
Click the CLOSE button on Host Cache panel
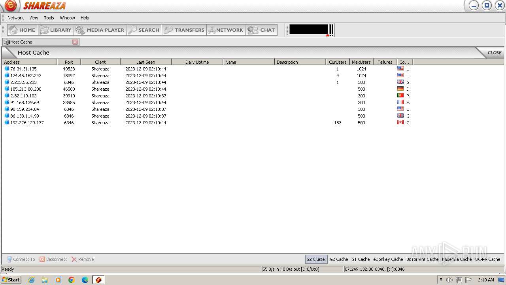click(x=494, y=53)
